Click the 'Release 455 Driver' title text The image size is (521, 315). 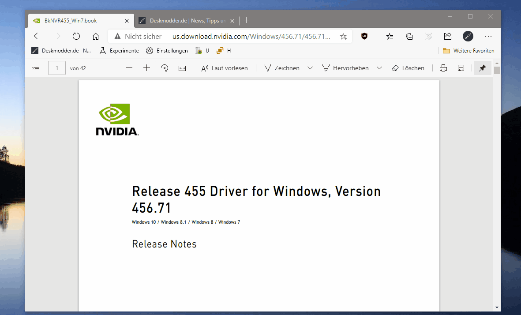pos(256,200)
